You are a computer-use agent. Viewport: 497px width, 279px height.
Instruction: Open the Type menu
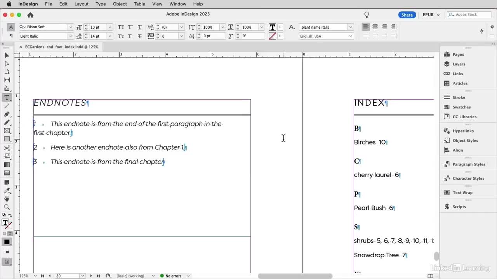tap(101, 4)
